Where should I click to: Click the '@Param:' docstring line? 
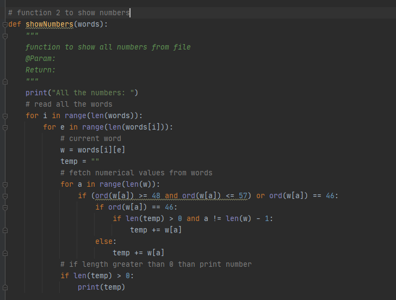[x=40, y=58]
